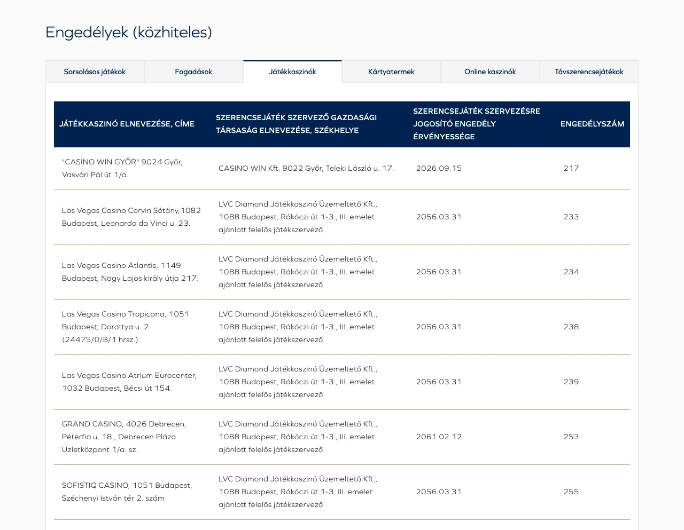Switch to the Online kaszinók tab
Screen dimensions: 684x530
[x=490, y=72]
